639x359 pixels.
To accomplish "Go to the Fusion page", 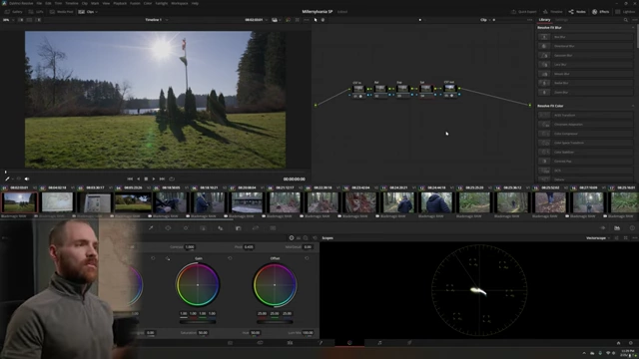I will point(319,343).
